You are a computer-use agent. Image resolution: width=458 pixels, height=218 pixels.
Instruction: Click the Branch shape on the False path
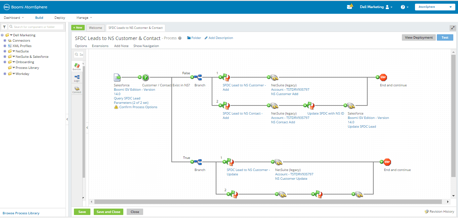tap(200, 77)
